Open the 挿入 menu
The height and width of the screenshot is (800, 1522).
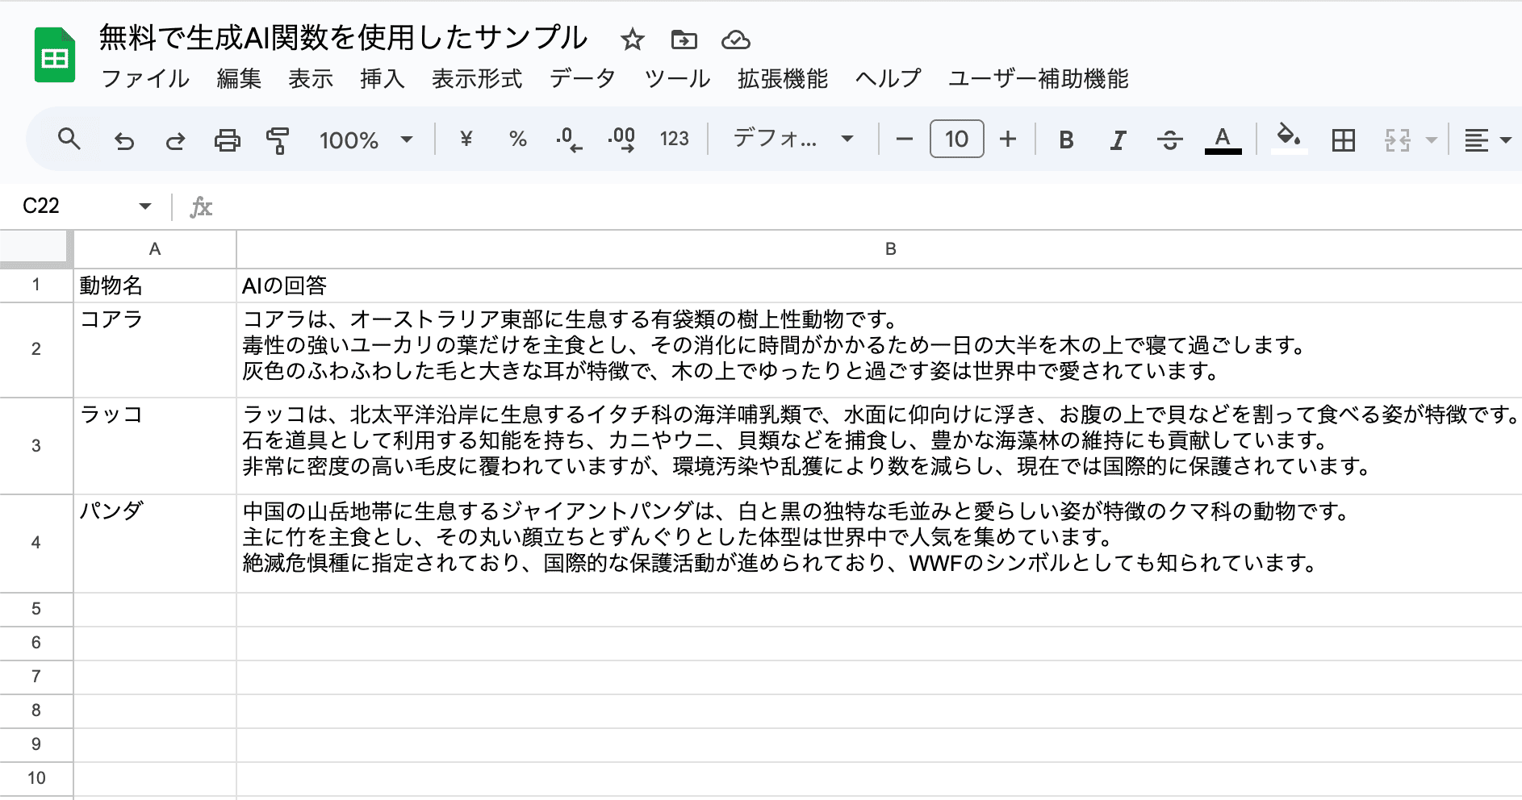[x=381, y=79]
